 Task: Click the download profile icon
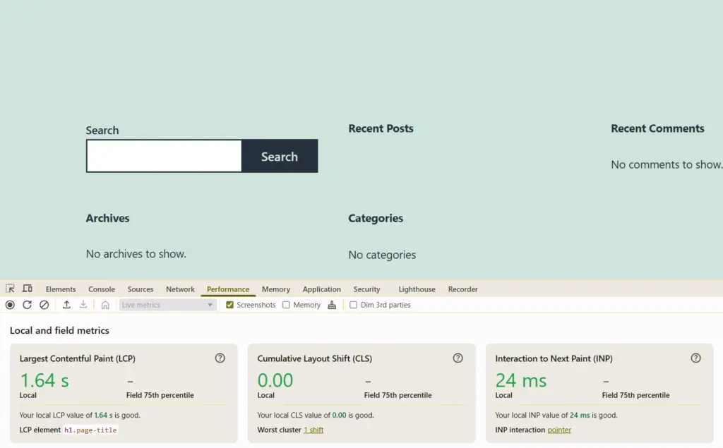[x=83, y=305]
